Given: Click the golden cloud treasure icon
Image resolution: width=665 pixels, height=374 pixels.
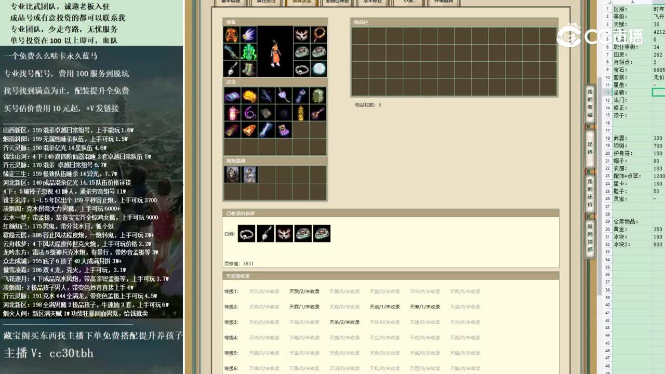Looking at the screenshot, I should click(249, 96).
